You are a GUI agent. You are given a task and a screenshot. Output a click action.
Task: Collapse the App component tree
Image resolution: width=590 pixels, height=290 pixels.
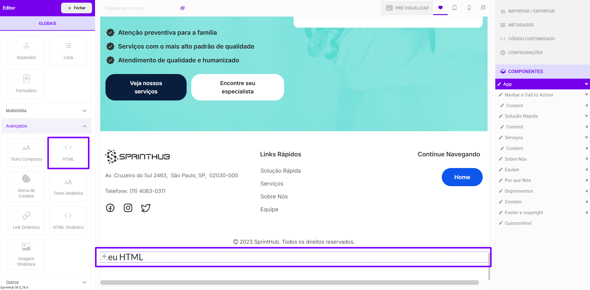(586, 84)
